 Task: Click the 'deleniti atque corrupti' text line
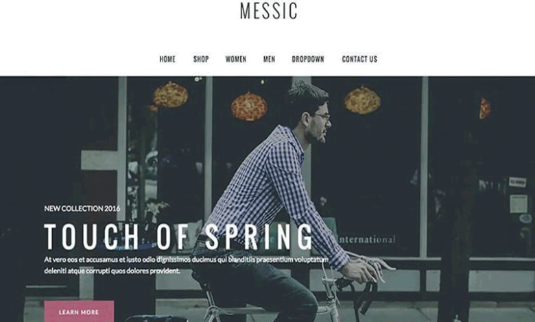tap(112, 271)
